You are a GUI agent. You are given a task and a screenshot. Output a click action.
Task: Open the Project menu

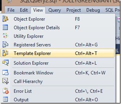tap(74, 10)
